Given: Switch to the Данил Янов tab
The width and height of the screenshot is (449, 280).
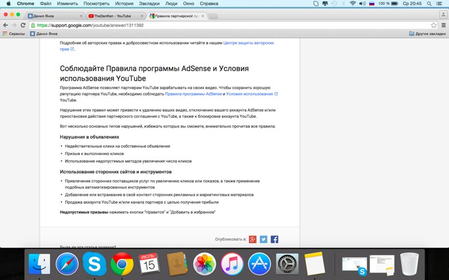Looking at the screenshot, I should pos(53,16).
